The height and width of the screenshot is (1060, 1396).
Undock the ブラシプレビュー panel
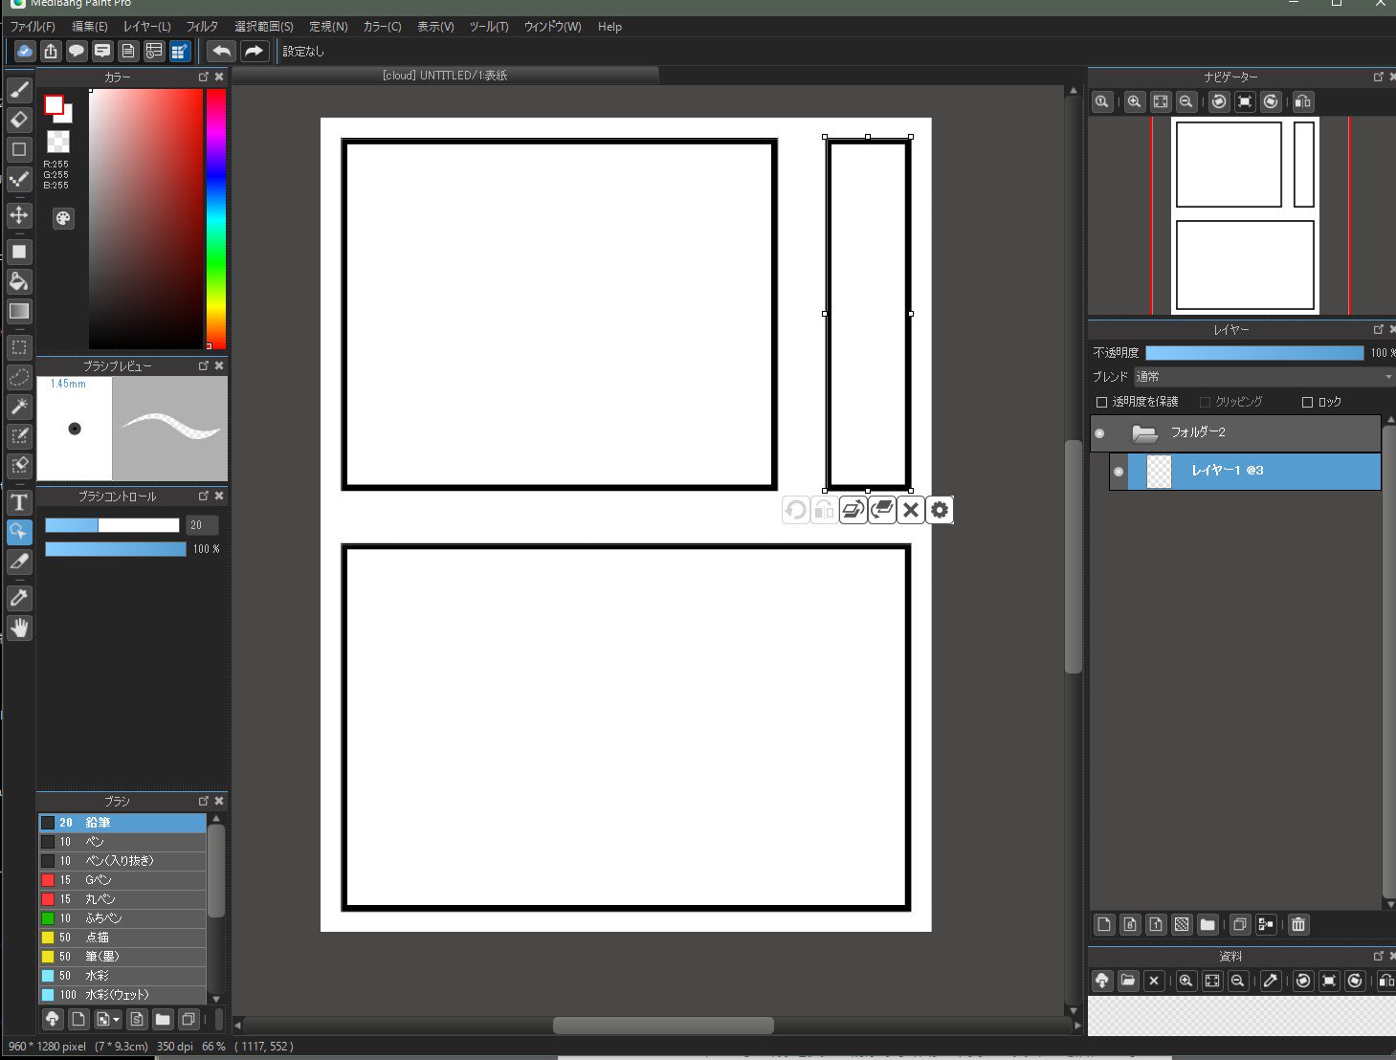click(x=204, y=365)
